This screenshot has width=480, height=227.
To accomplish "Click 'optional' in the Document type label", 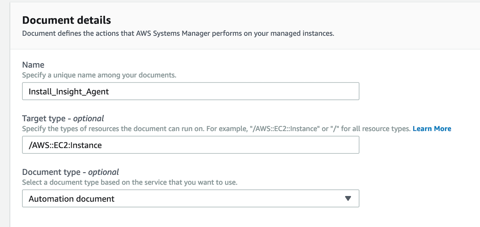I will [x=104, y=172].
